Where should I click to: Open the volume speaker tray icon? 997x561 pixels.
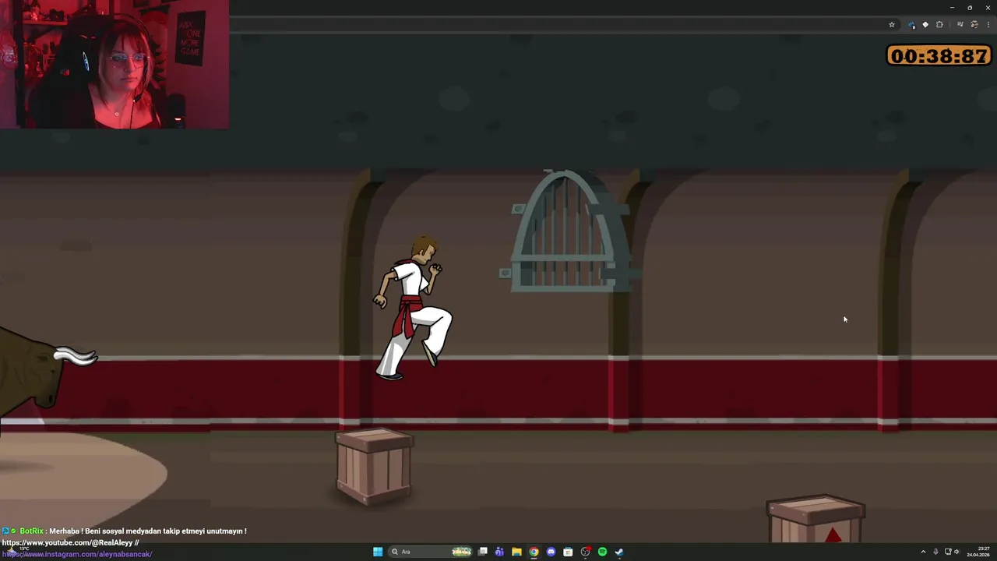pyautogui.click(x=957, y=552)
